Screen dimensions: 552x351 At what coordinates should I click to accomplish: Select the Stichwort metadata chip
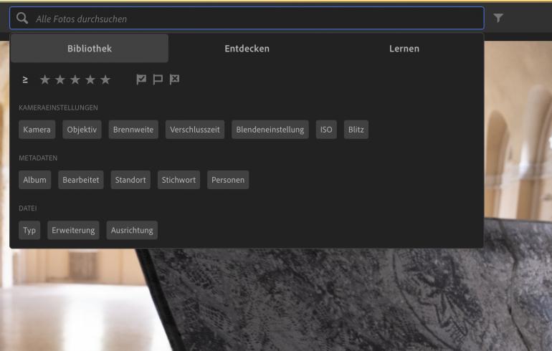point(179,180)
